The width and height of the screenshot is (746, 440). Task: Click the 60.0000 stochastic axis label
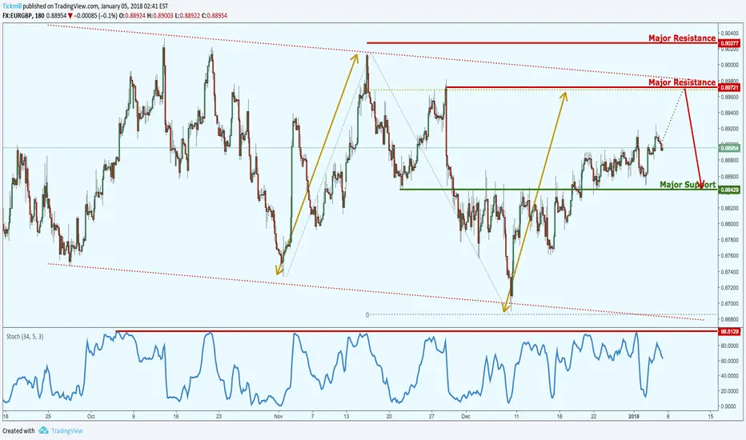(x=730, y=361)
